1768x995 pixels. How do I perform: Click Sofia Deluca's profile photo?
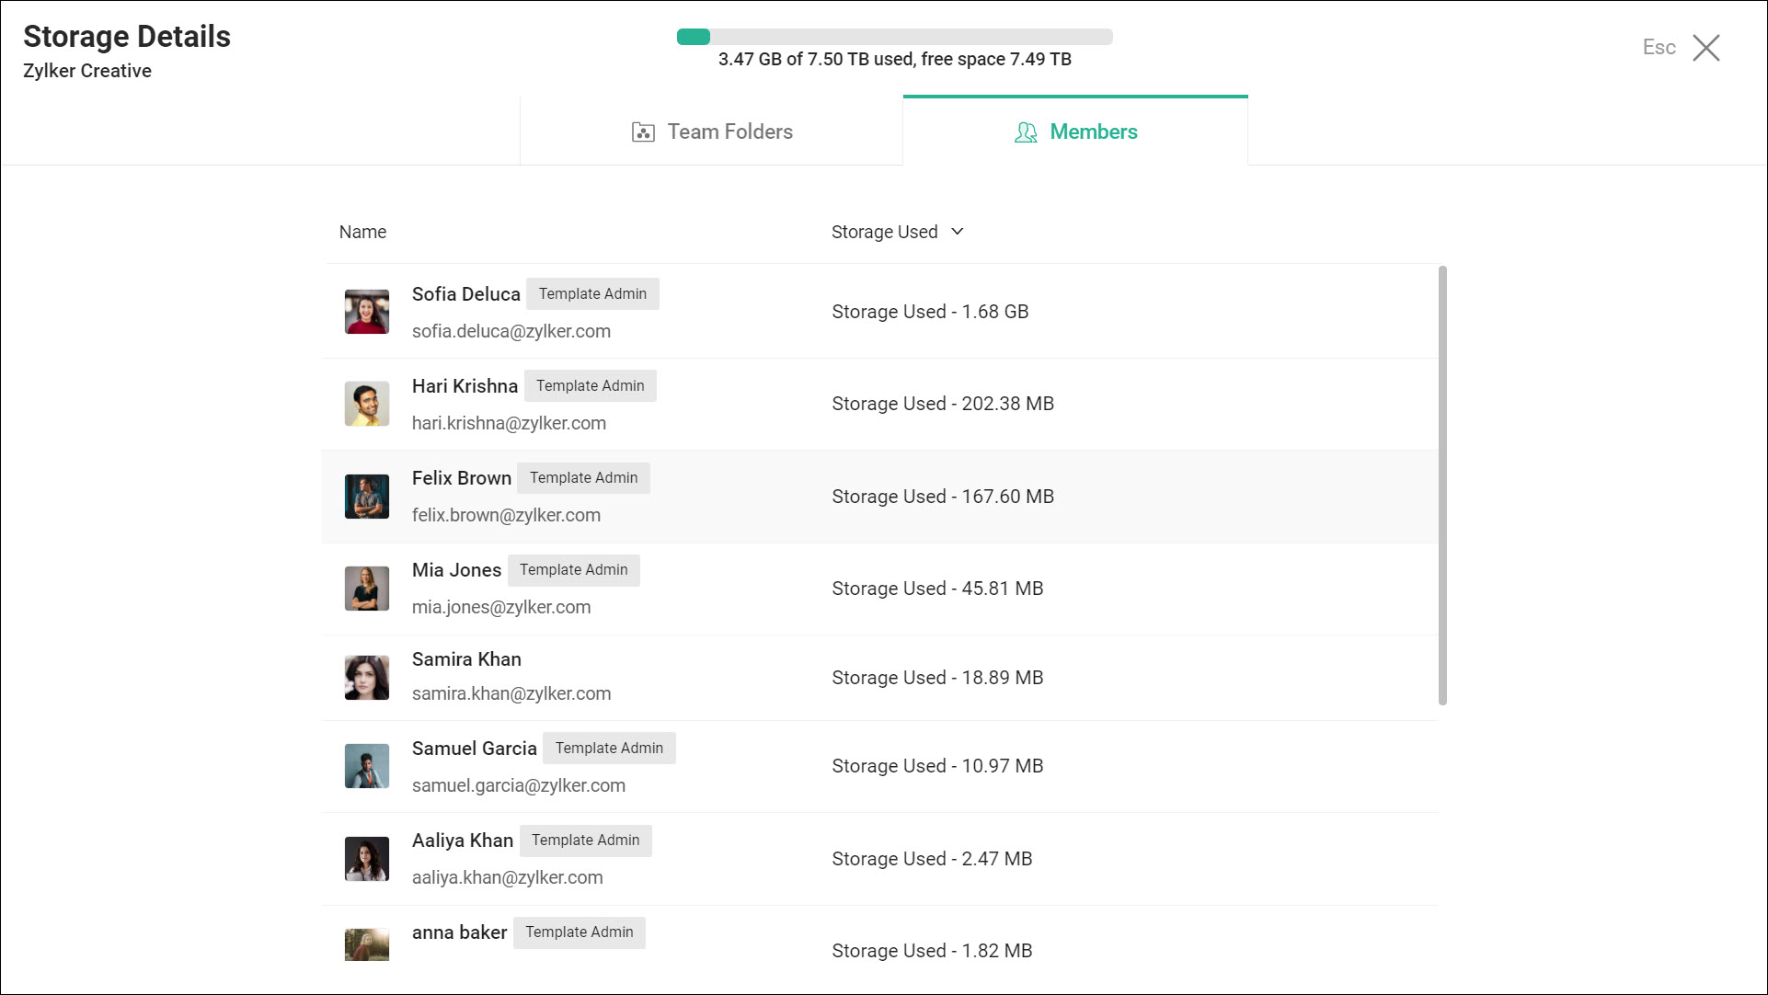[x=366, y=312]
